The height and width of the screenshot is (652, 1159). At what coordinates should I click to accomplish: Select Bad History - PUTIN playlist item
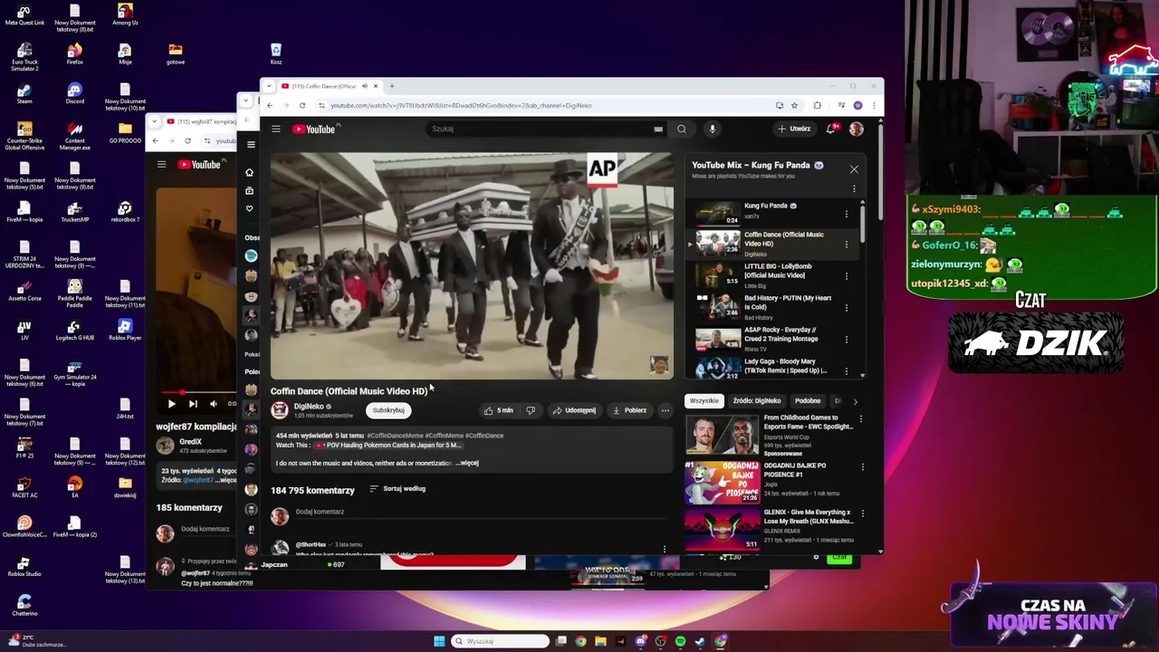pos(770,307)
